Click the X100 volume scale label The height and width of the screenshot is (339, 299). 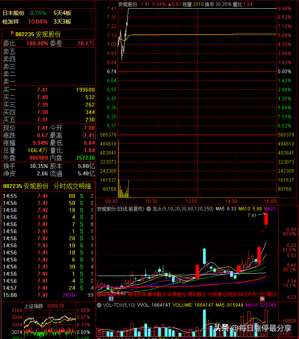pyautogui.click(x=284, y=333)
